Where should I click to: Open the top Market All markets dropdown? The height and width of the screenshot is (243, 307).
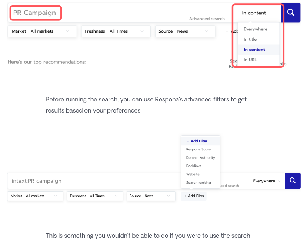point(42,31)
